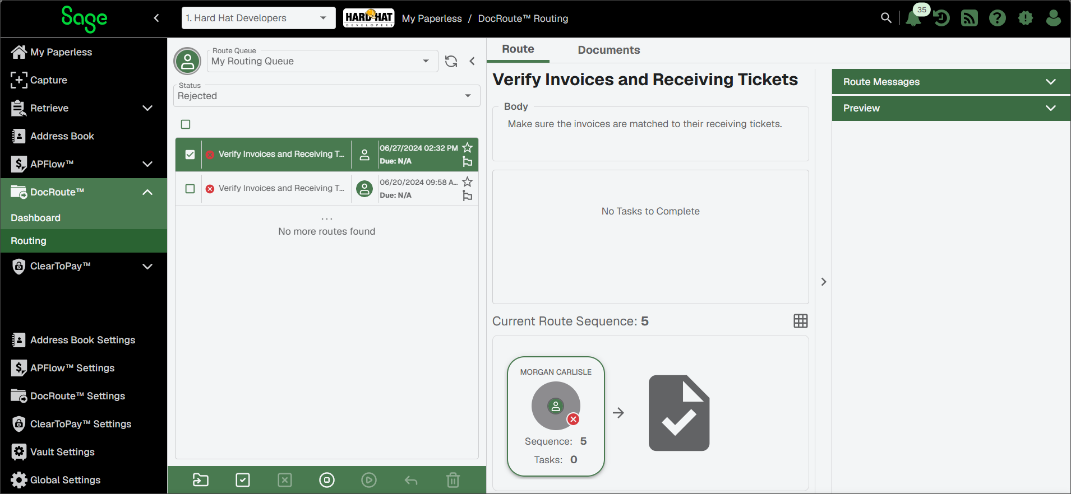Click the approve checkmark toolbar icon
Viewport: 1071px width, 494px height.
243,480
